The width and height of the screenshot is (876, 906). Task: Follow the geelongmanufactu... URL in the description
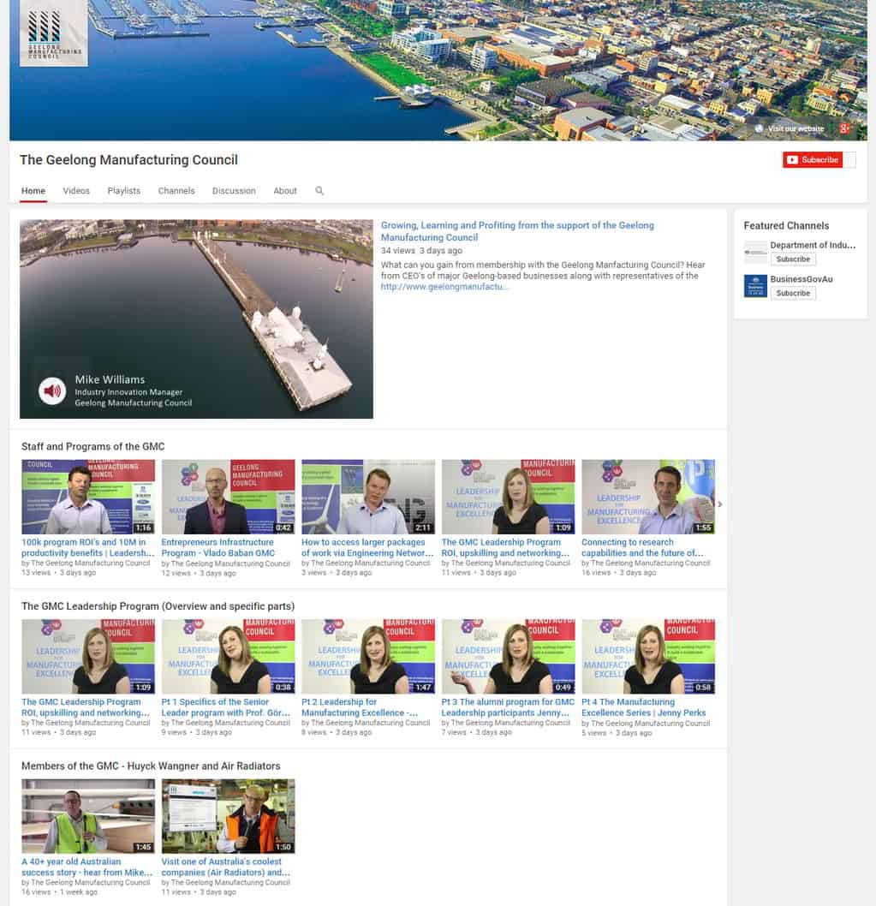pos(444,287)
